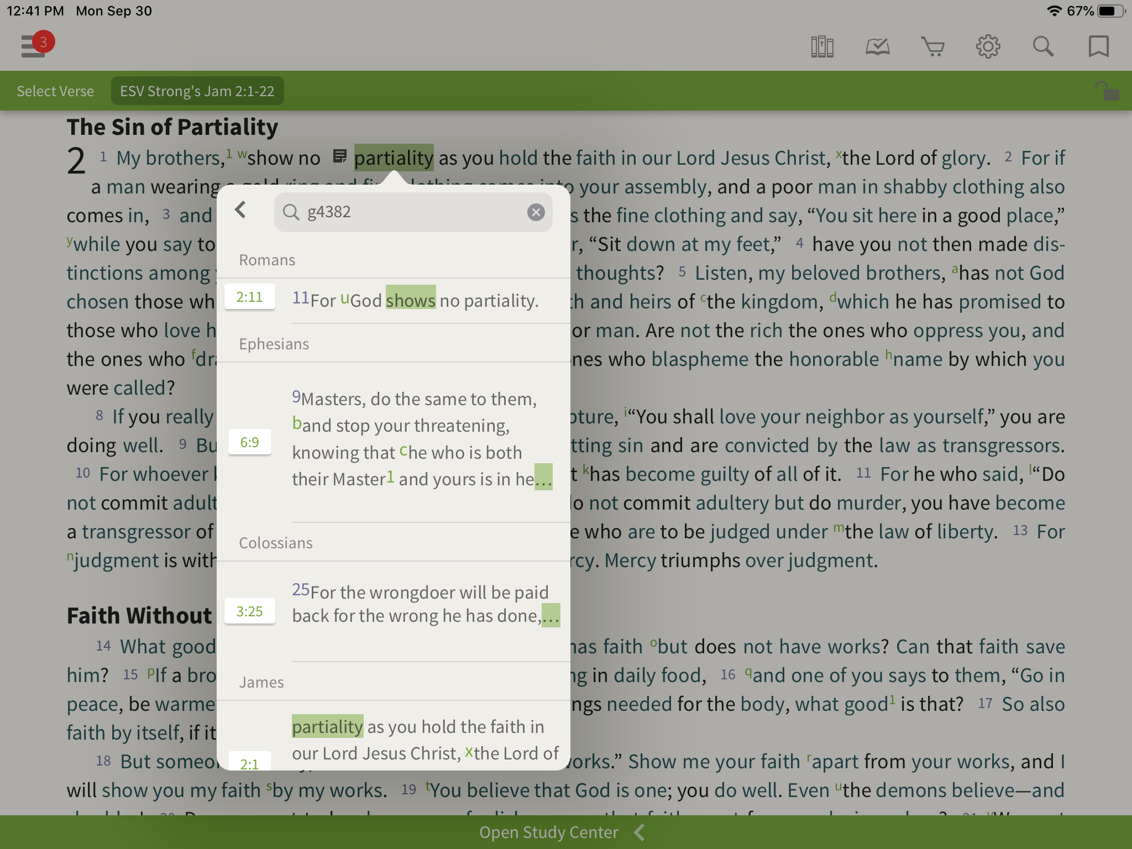Tap footnote u before 'God shows'
Screen dimensions: 1132x849
coord(345,298)
